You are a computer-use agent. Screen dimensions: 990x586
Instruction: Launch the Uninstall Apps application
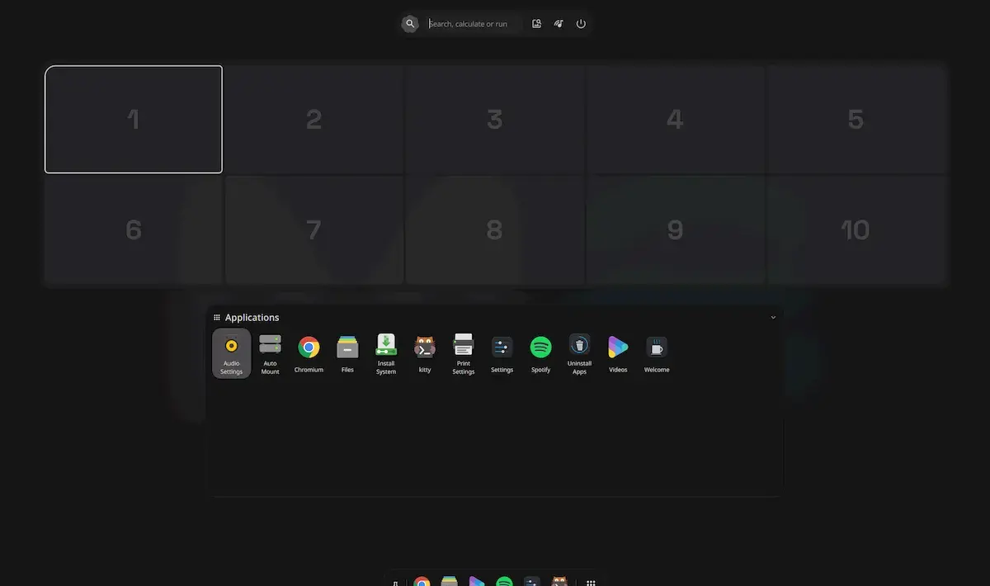tap(580, 353)
